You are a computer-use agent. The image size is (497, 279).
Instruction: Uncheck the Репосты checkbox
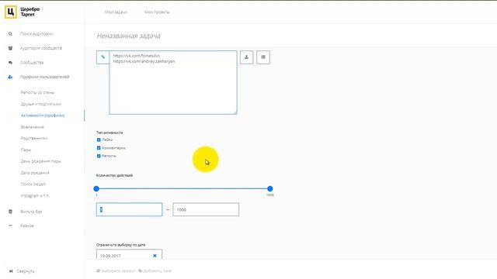click(x=99, y=156)
